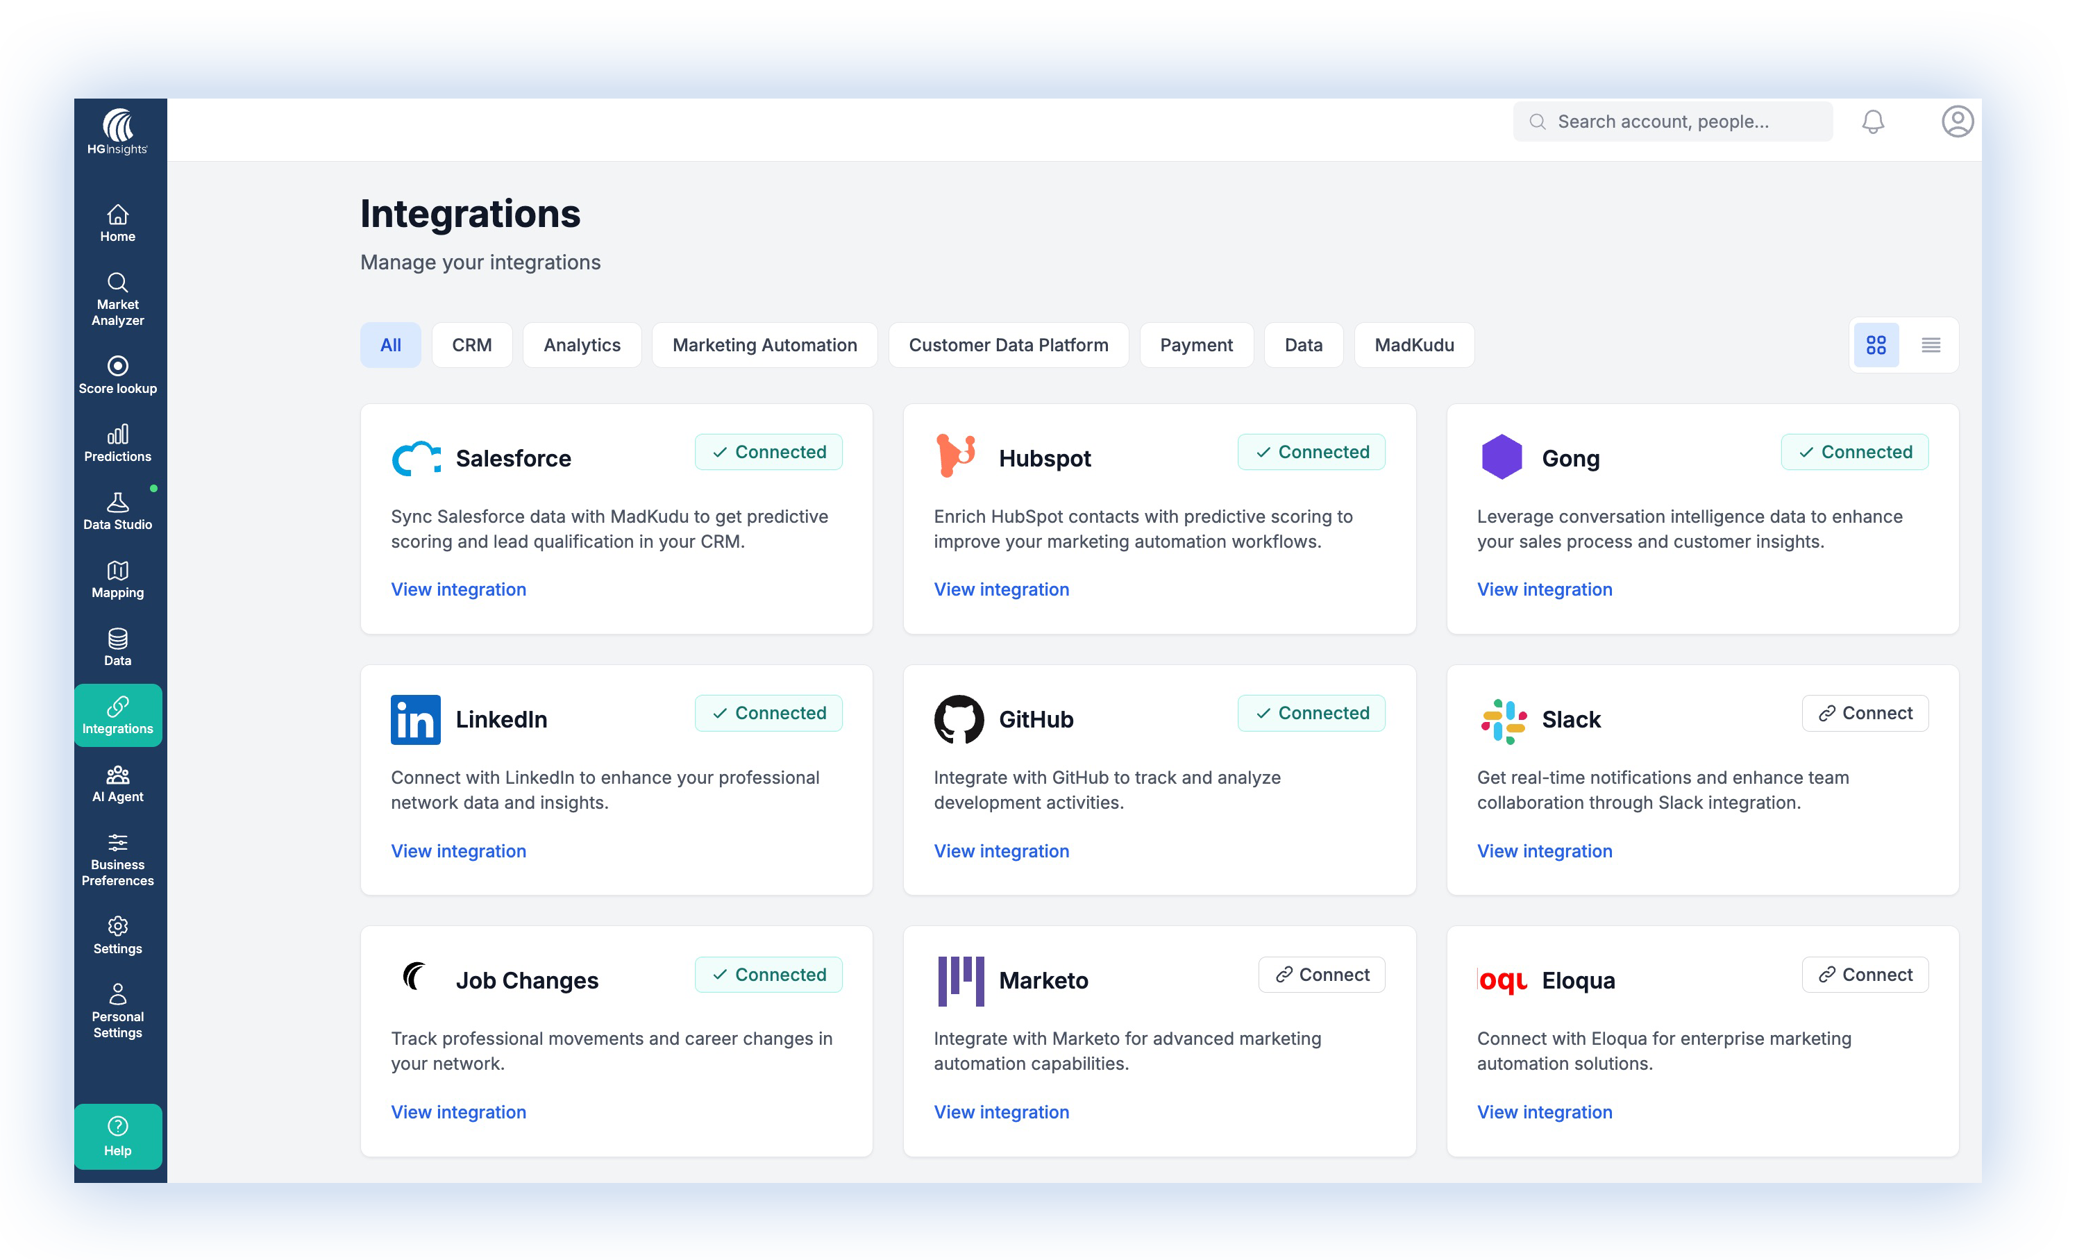Click Connect button on Slack card

coord(1865,713)
